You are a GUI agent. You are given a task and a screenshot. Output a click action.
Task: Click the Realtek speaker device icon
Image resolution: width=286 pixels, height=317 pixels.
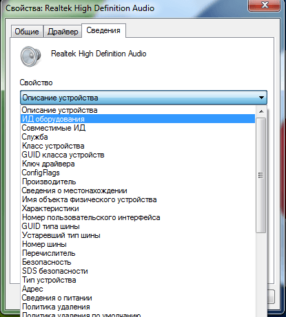pyautogui.click(x=30, y=56)
